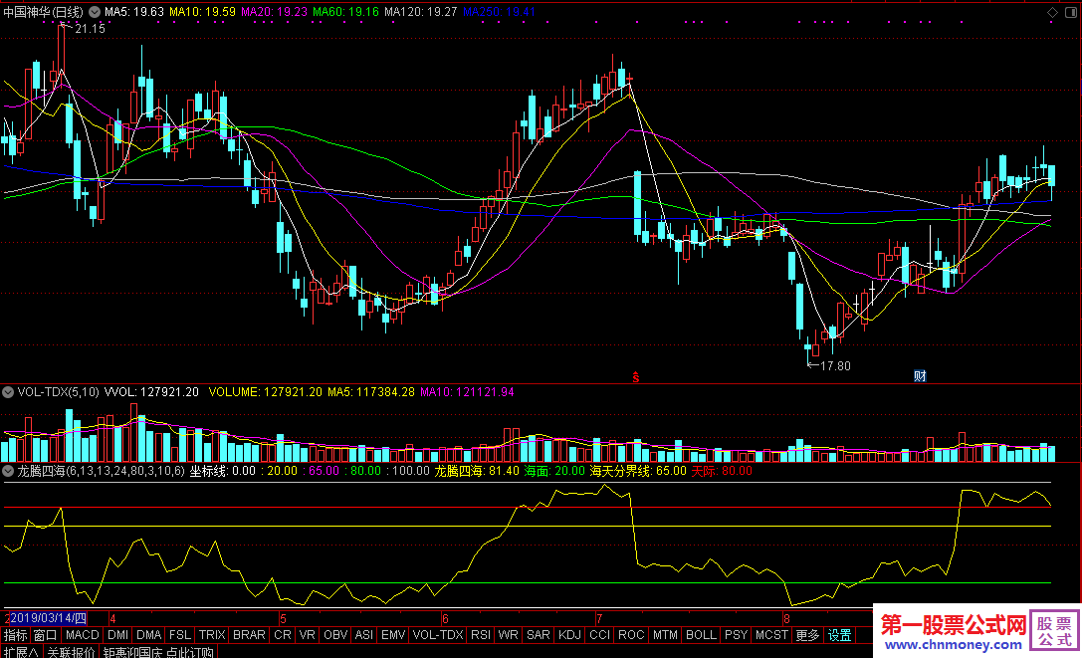The width and height of the screenshot is (1082, 658).
Task: Click month marker 7 on timeline
Action: point(599,618)
